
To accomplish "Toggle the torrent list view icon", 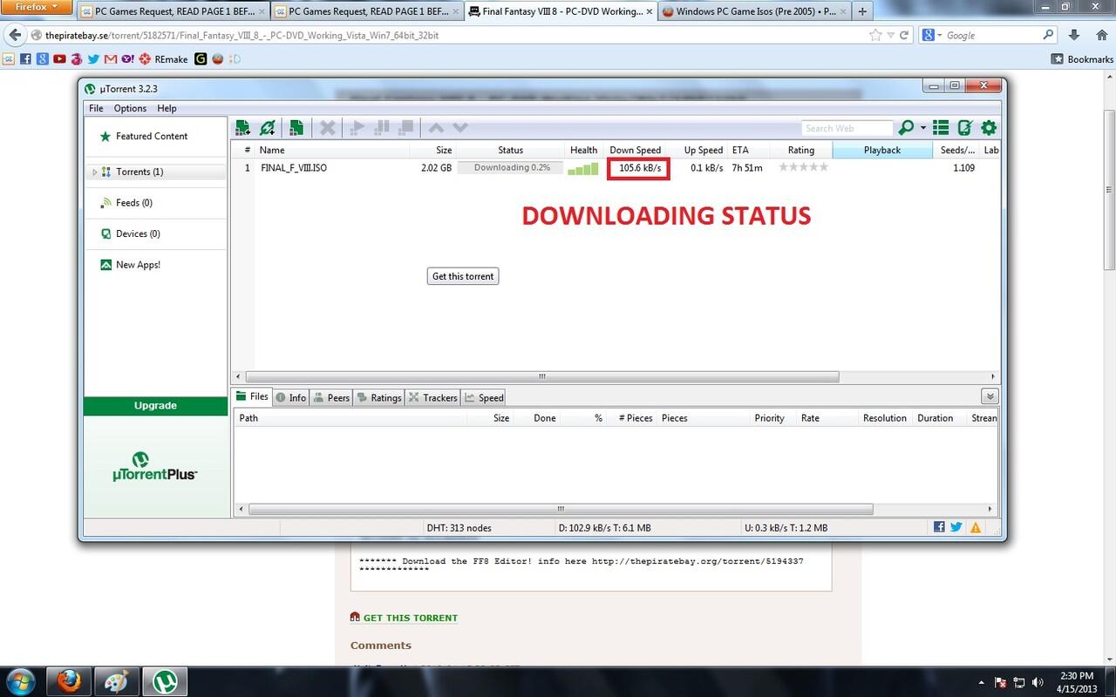I will pos(941,128).
